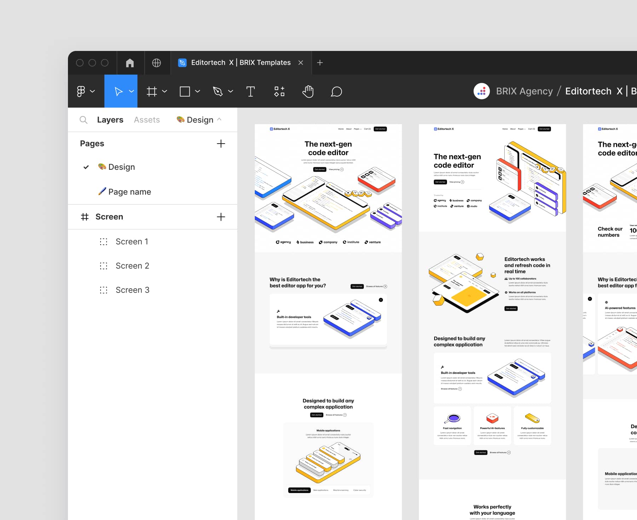Select the Hand tool

308,91
